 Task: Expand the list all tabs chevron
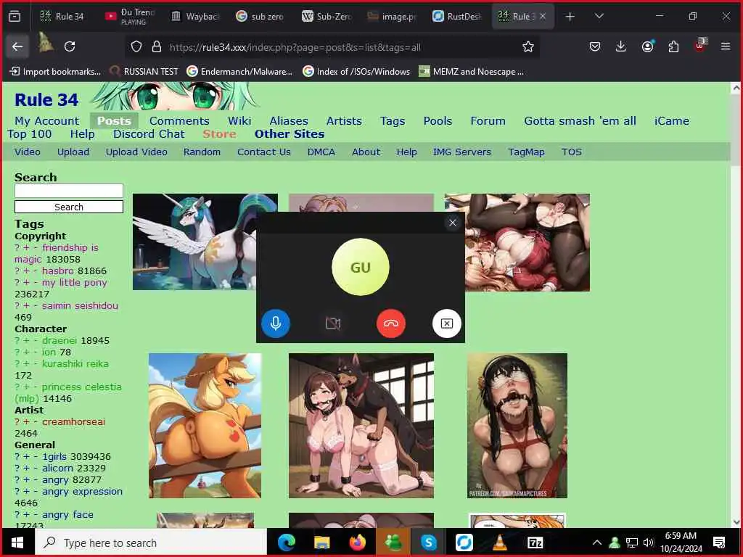click(599, 16)
